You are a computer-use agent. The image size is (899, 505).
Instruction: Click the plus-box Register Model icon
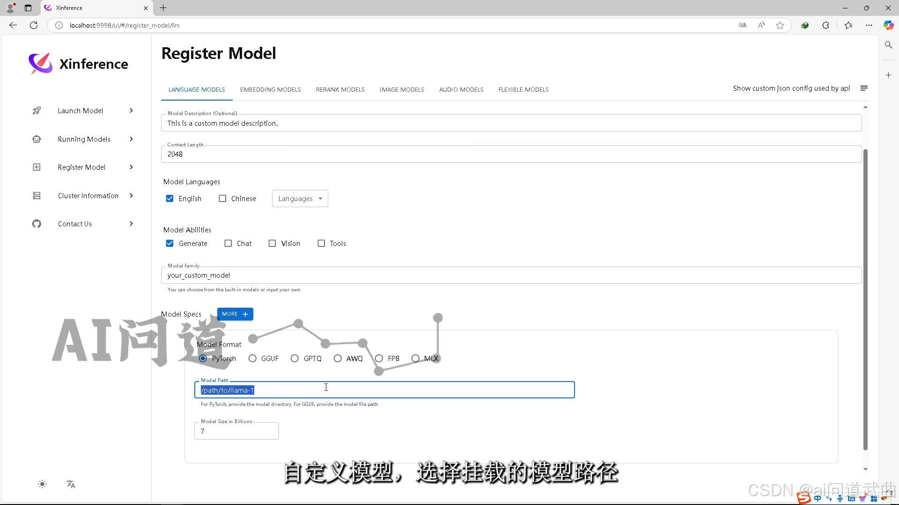pyautogui.click(x=37, y=167)
